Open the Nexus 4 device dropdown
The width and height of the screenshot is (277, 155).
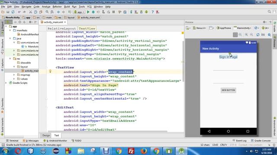tap(200, 28)
